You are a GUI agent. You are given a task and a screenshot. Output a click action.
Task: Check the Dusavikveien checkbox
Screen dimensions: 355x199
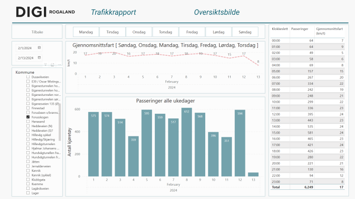pos(28,77)
